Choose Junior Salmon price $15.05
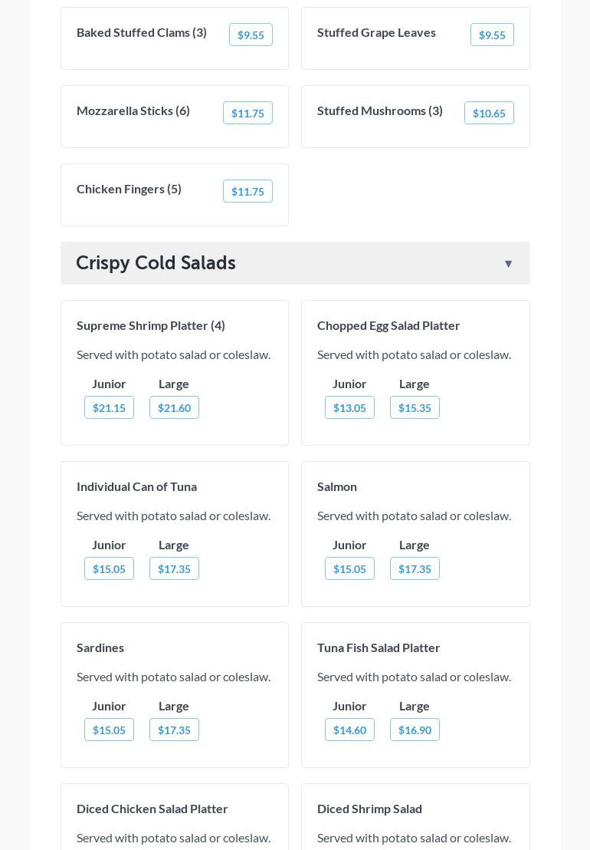590x850 pixels. 349,569
